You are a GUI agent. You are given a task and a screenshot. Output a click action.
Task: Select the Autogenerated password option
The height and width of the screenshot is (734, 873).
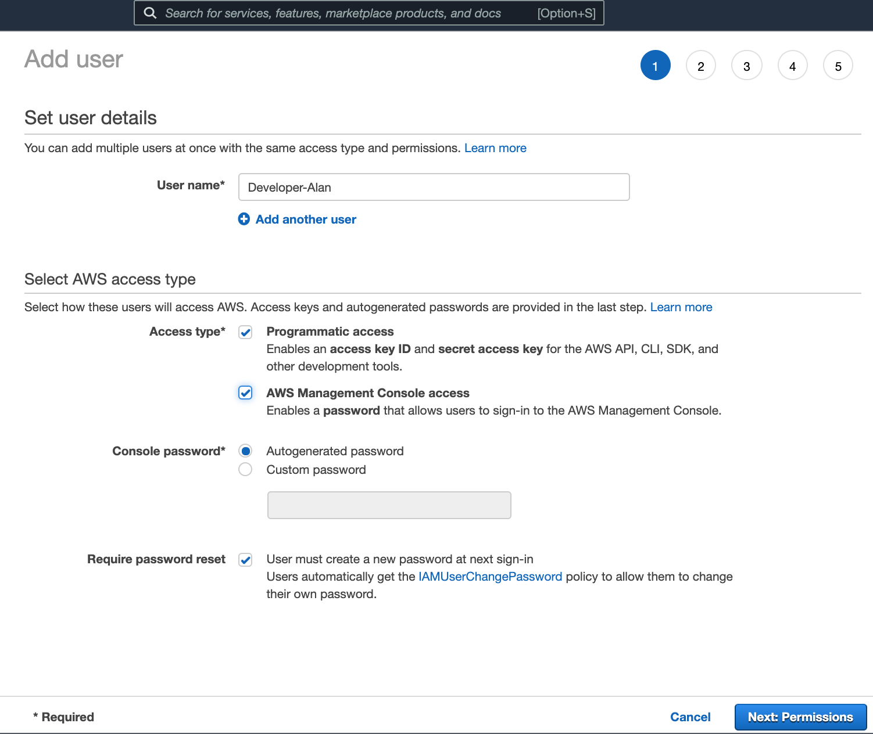245,451
